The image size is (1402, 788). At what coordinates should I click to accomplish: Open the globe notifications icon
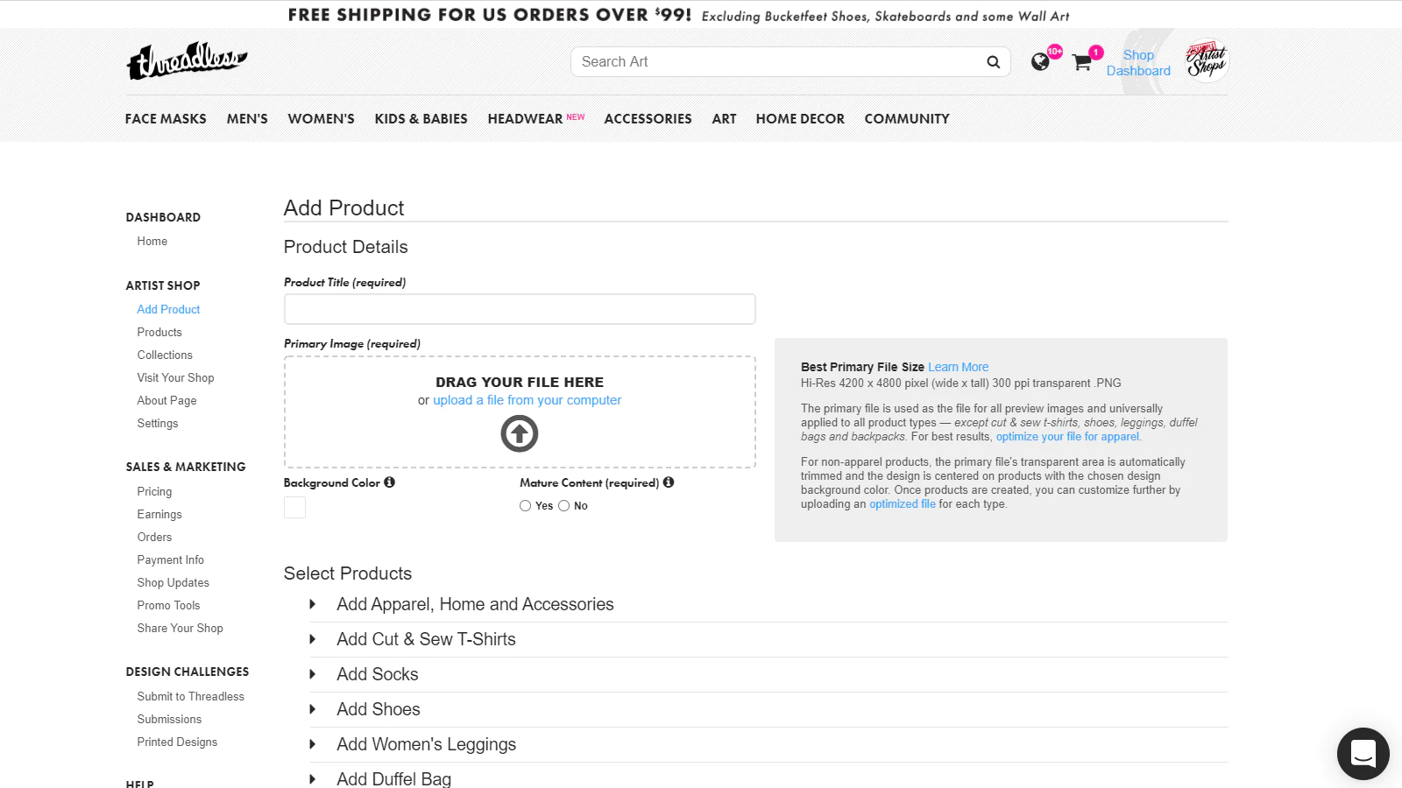click(x=1040, y=61)
